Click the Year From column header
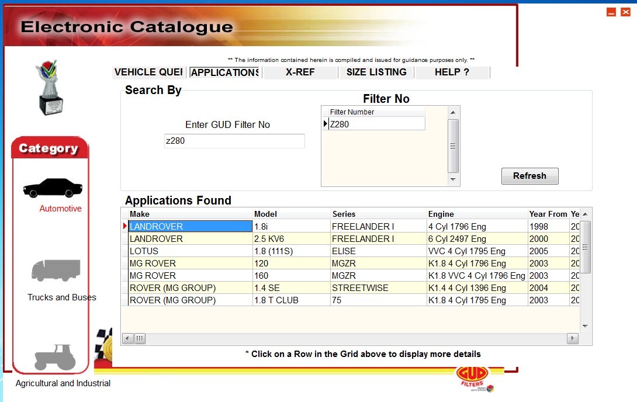Screen dimensions: 637x402 coord(548,214)
